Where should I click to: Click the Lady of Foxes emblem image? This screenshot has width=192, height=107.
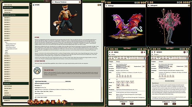pyautogui.click(x=37, y=71)
